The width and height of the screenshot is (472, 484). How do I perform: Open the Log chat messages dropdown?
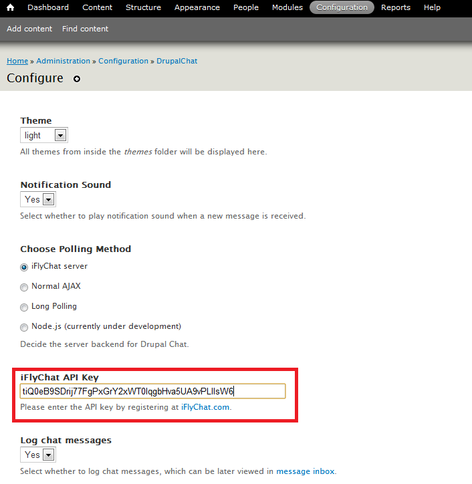point(38,455)
